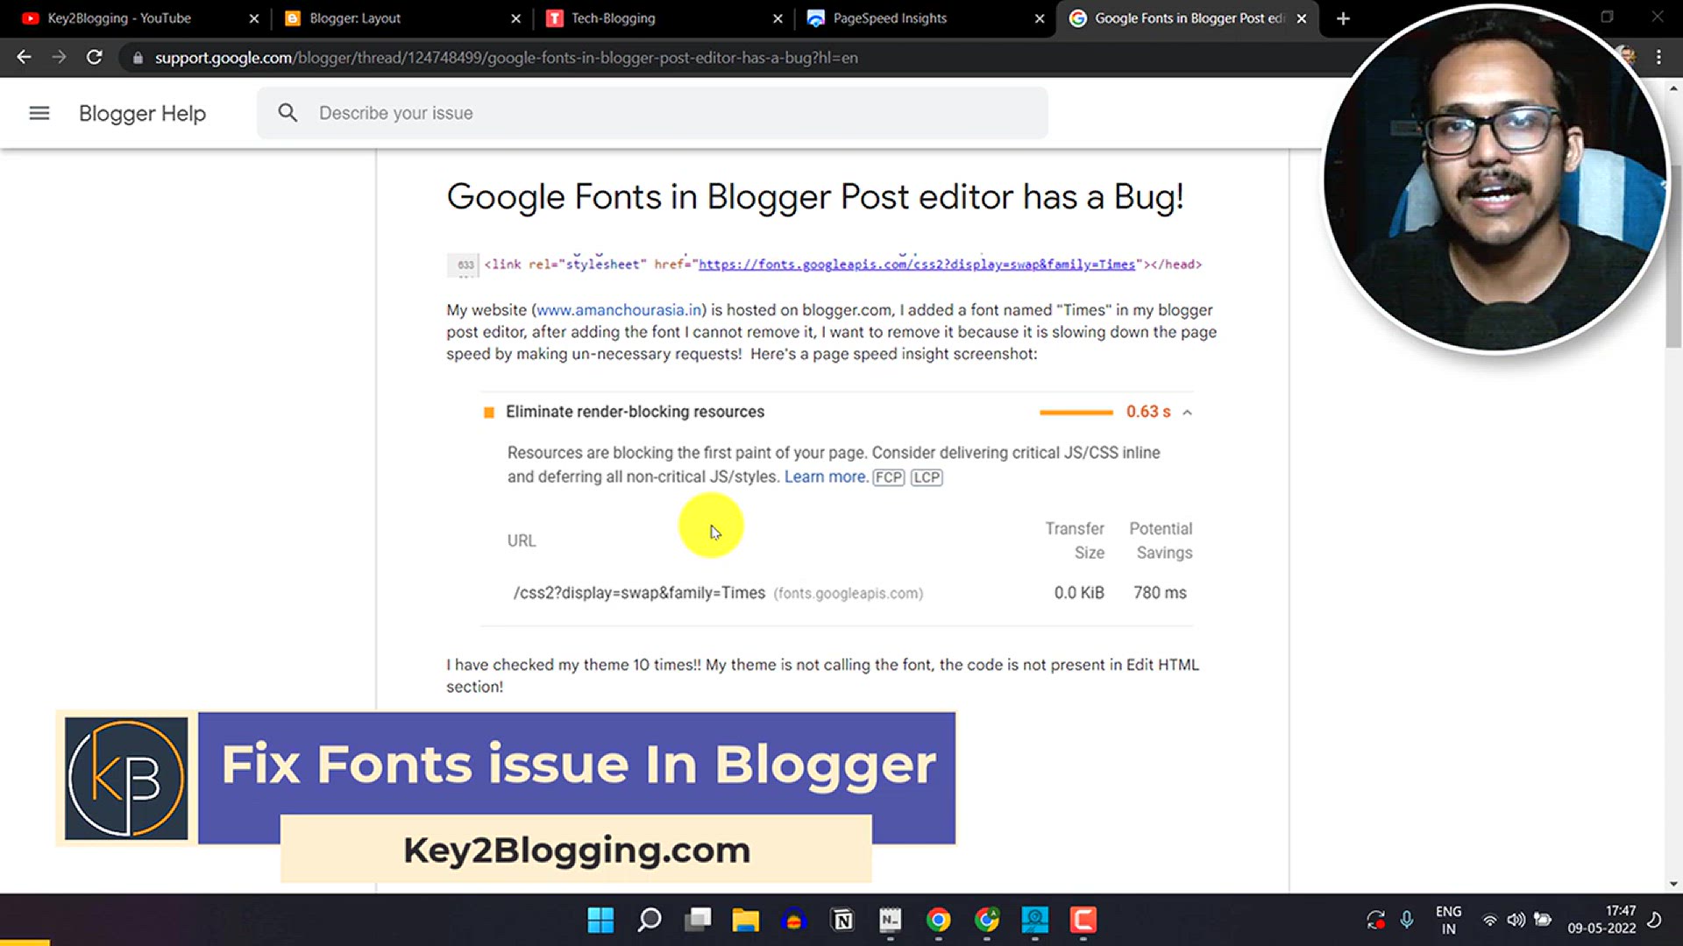Close the Tech-Blogging tab
The image size is (1683, 946).
[778, 18]
